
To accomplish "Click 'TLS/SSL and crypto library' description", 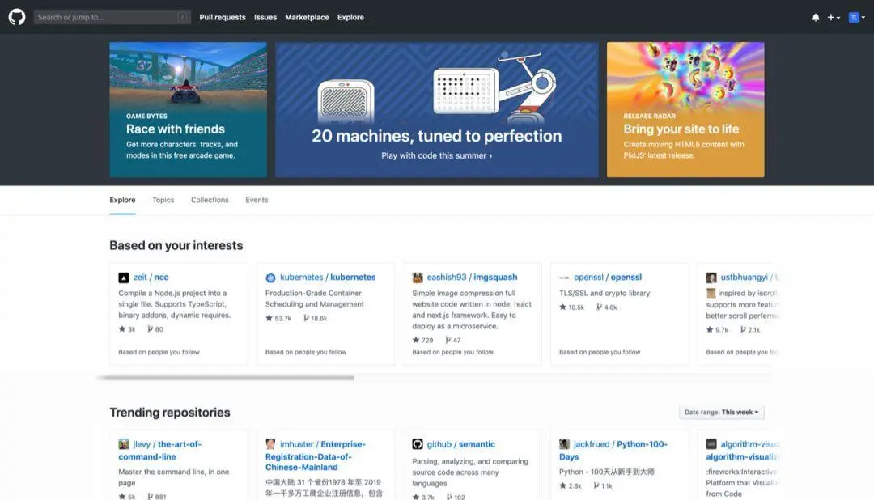I will 605,293.
